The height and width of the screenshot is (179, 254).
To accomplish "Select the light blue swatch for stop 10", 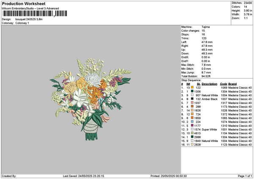I will (x=192, y=122).
